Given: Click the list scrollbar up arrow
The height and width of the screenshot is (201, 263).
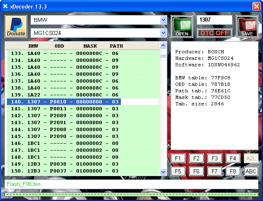Looking at the screenshot, I should [163, 46].
